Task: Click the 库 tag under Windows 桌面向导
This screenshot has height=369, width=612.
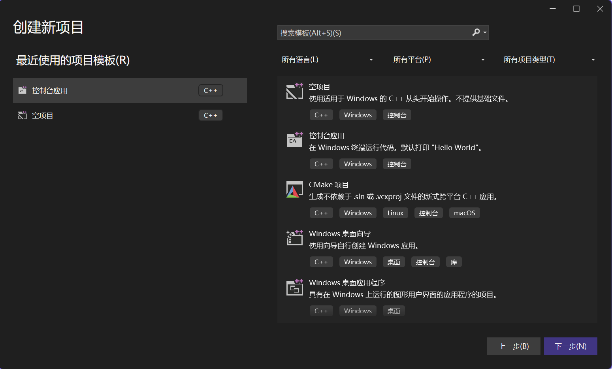Action: click(454, 262)
